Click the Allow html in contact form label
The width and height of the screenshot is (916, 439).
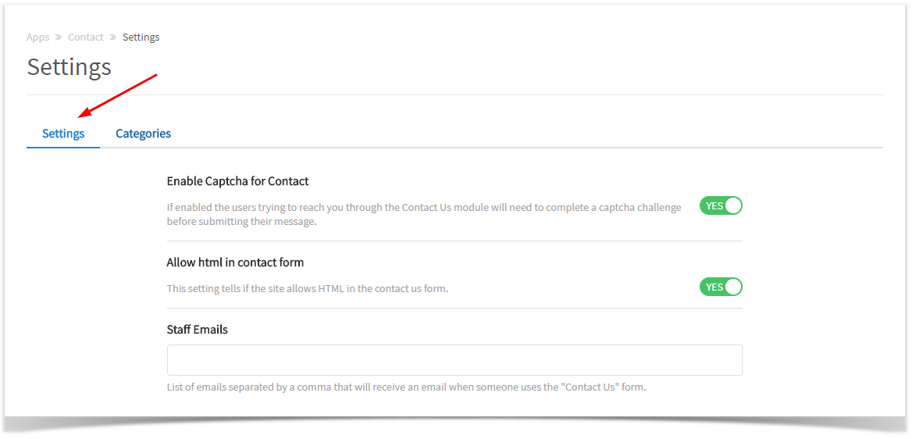(235, 262)
